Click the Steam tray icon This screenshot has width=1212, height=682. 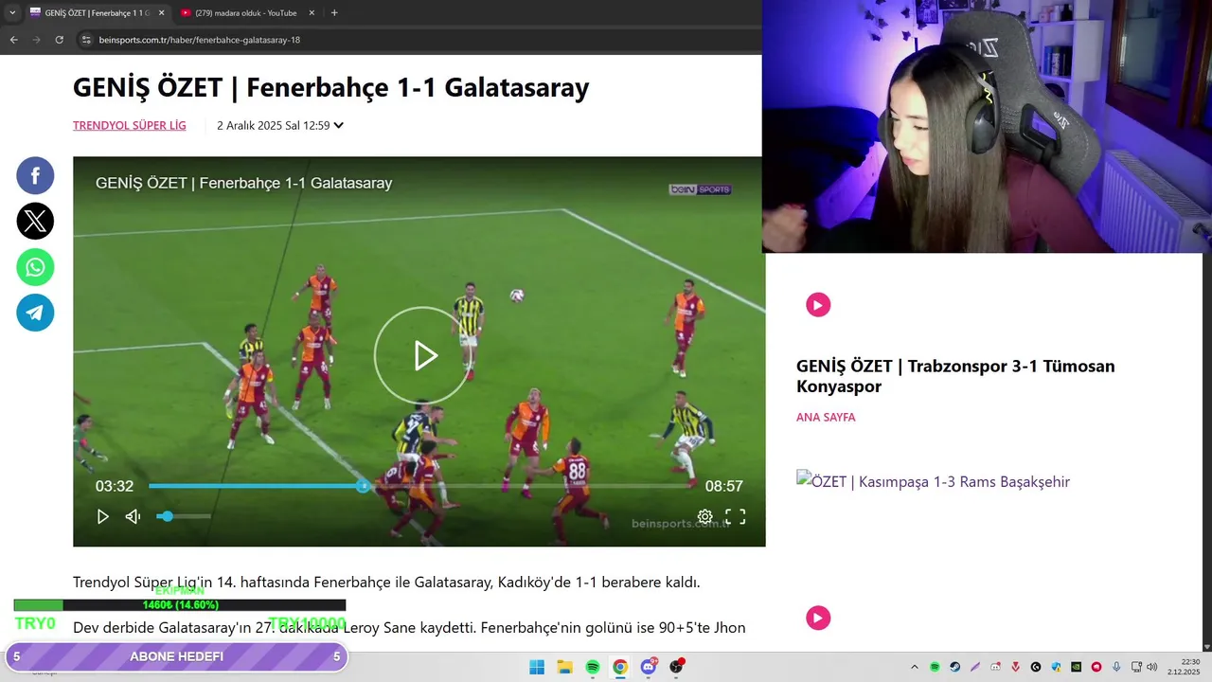coord(954,667)
